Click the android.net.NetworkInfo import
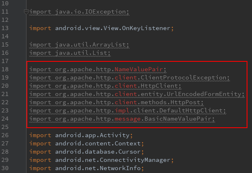Viewport: 252px width, 173px height. tap(86, 168)
